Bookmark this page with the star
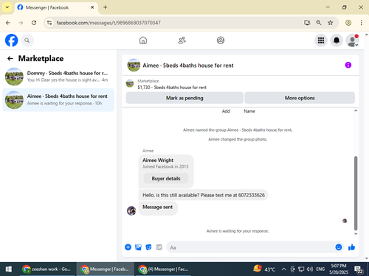 [331, 23]
